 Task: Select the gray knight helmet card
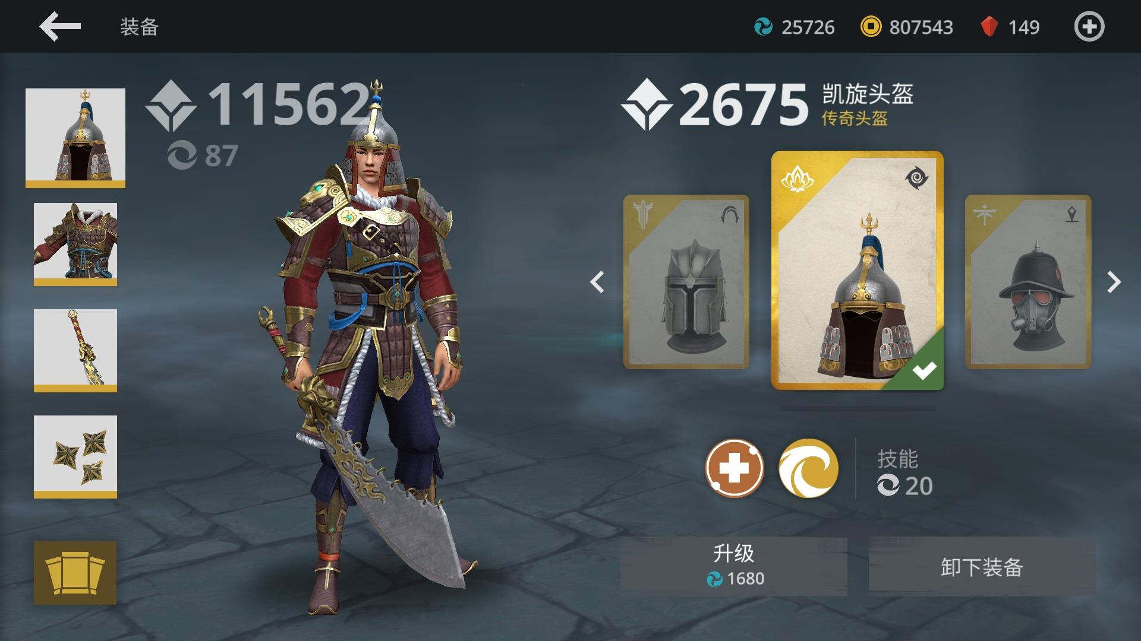(x=686, y=282)
